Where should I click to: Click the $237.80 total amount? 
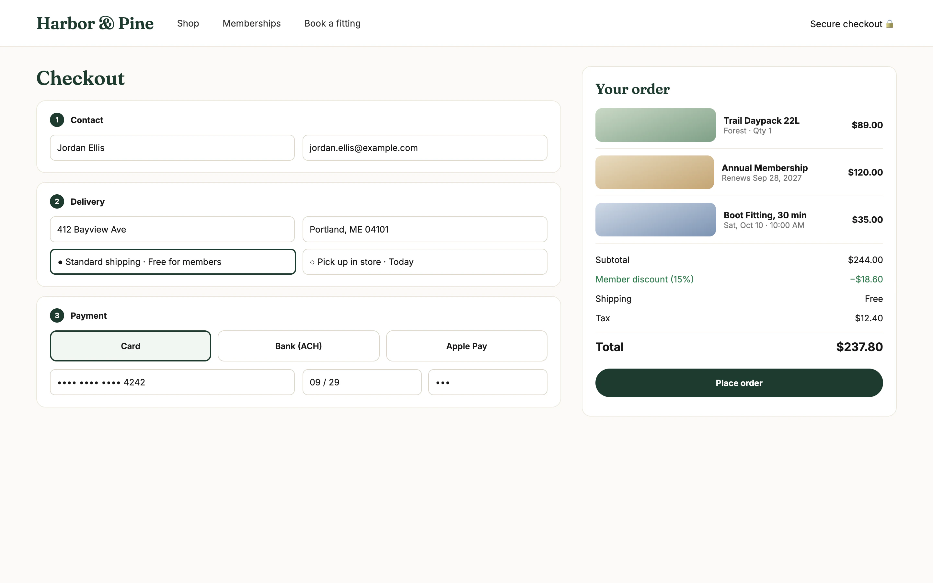tap(859, 347)
